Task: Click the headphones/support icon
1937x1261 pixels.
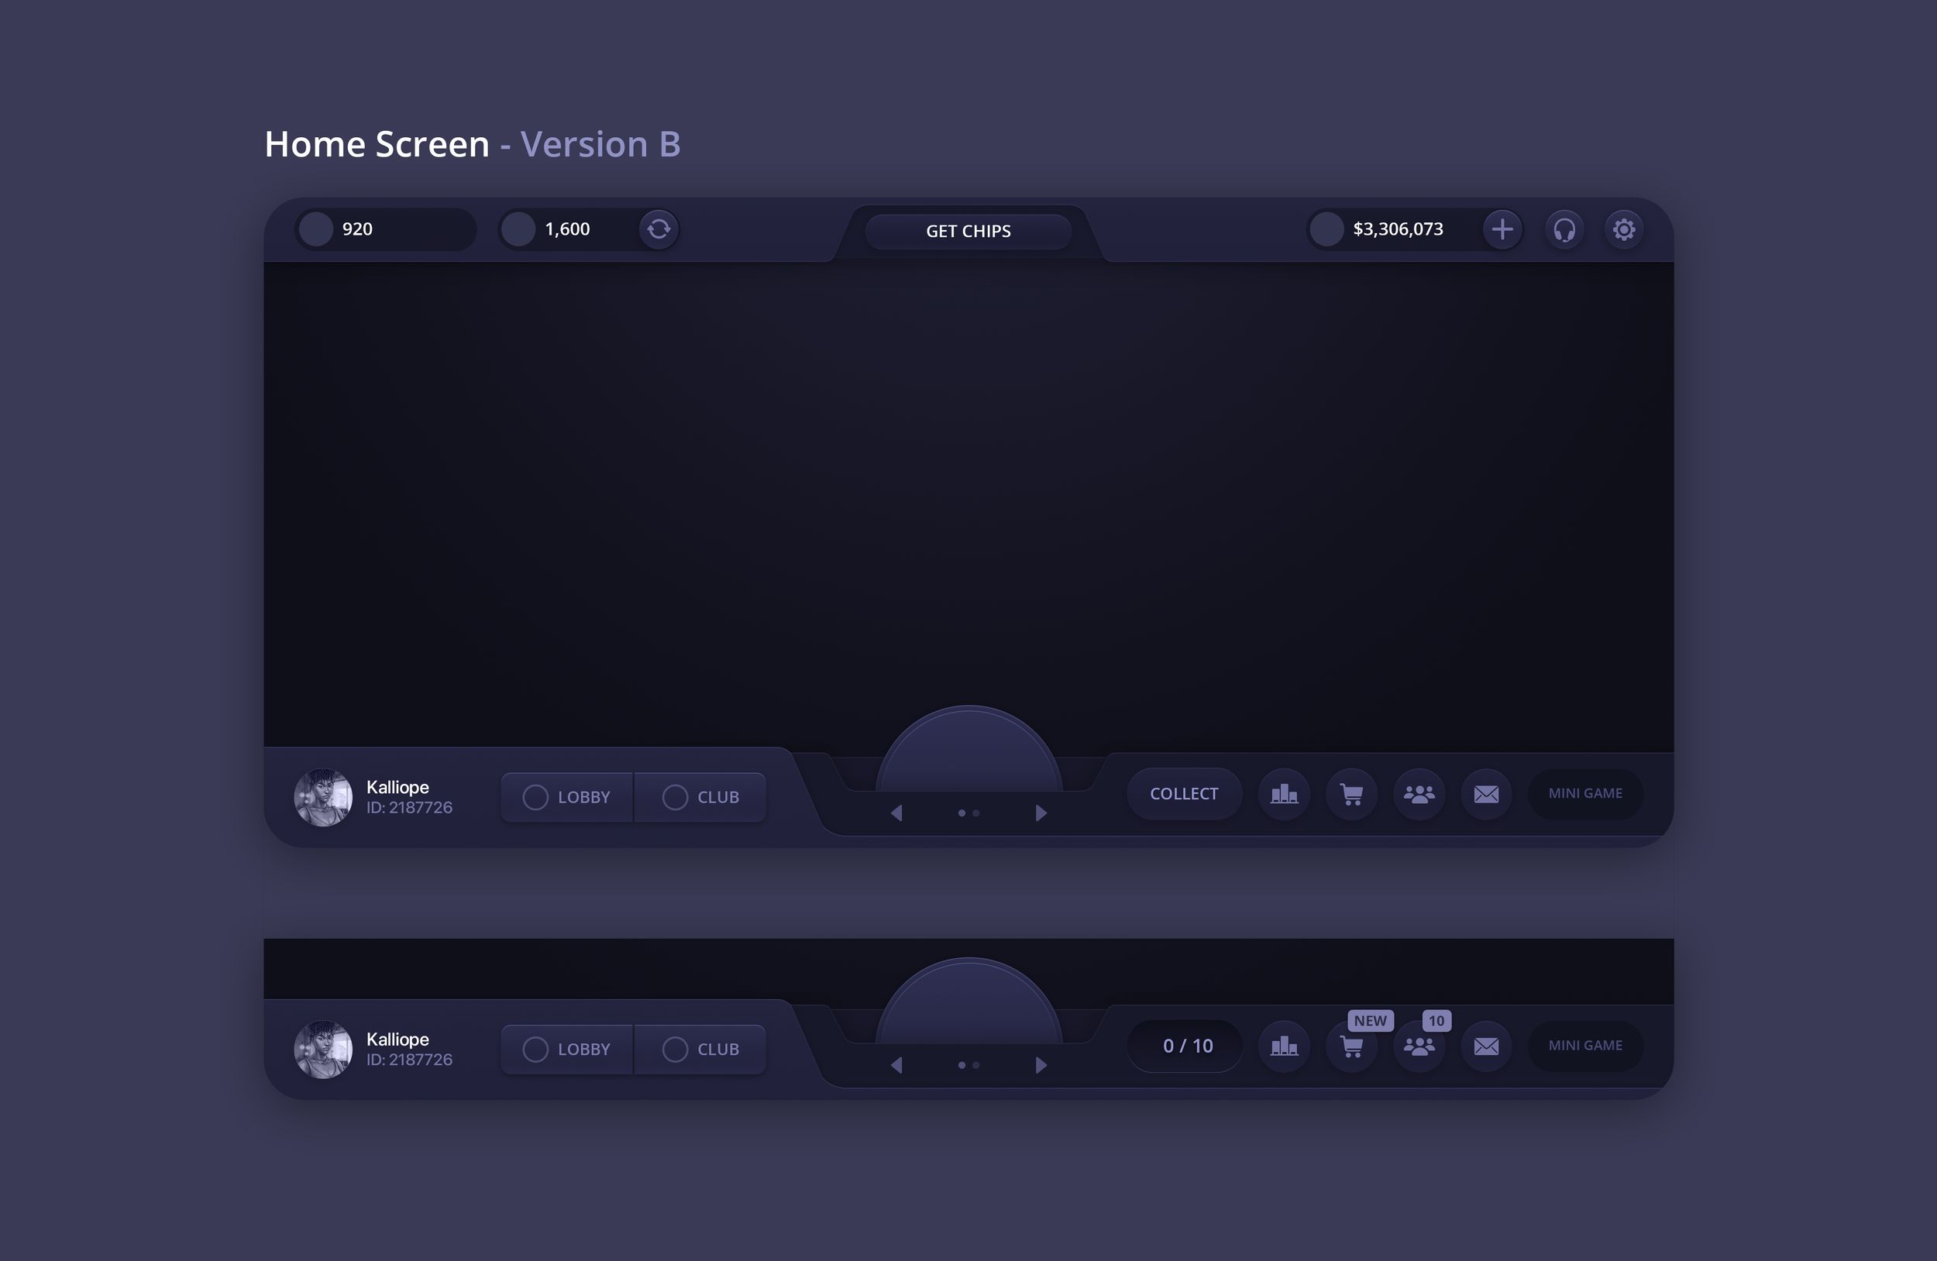Action: (1563, 228)
